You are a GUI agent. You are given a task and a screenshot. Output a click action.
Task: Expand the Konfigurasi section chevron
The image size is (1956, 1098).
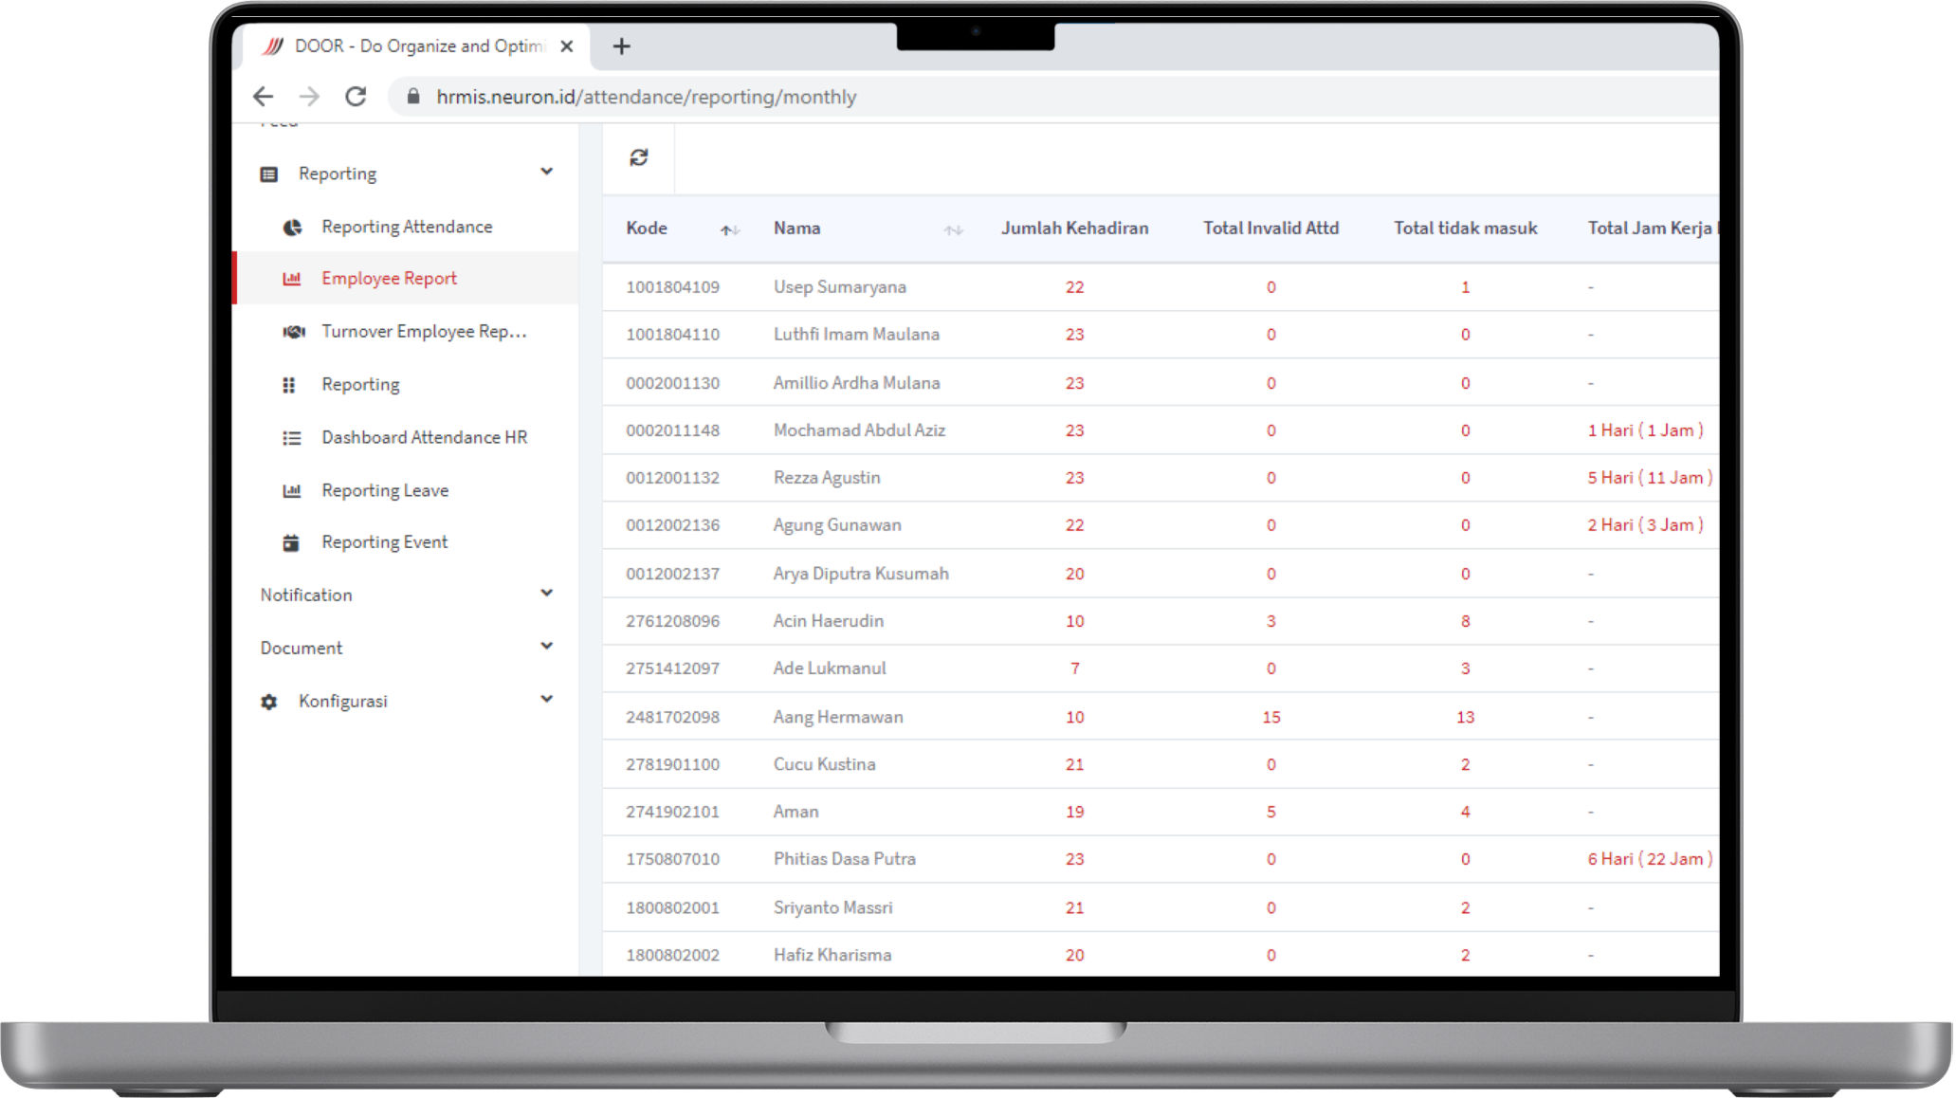tap(546, 700)
